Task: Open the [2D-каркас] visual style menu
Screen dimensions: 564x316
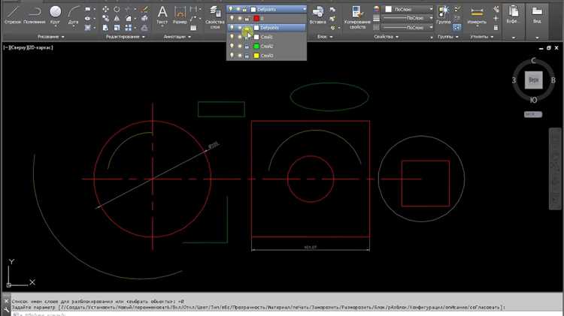Action: point(40,47)
